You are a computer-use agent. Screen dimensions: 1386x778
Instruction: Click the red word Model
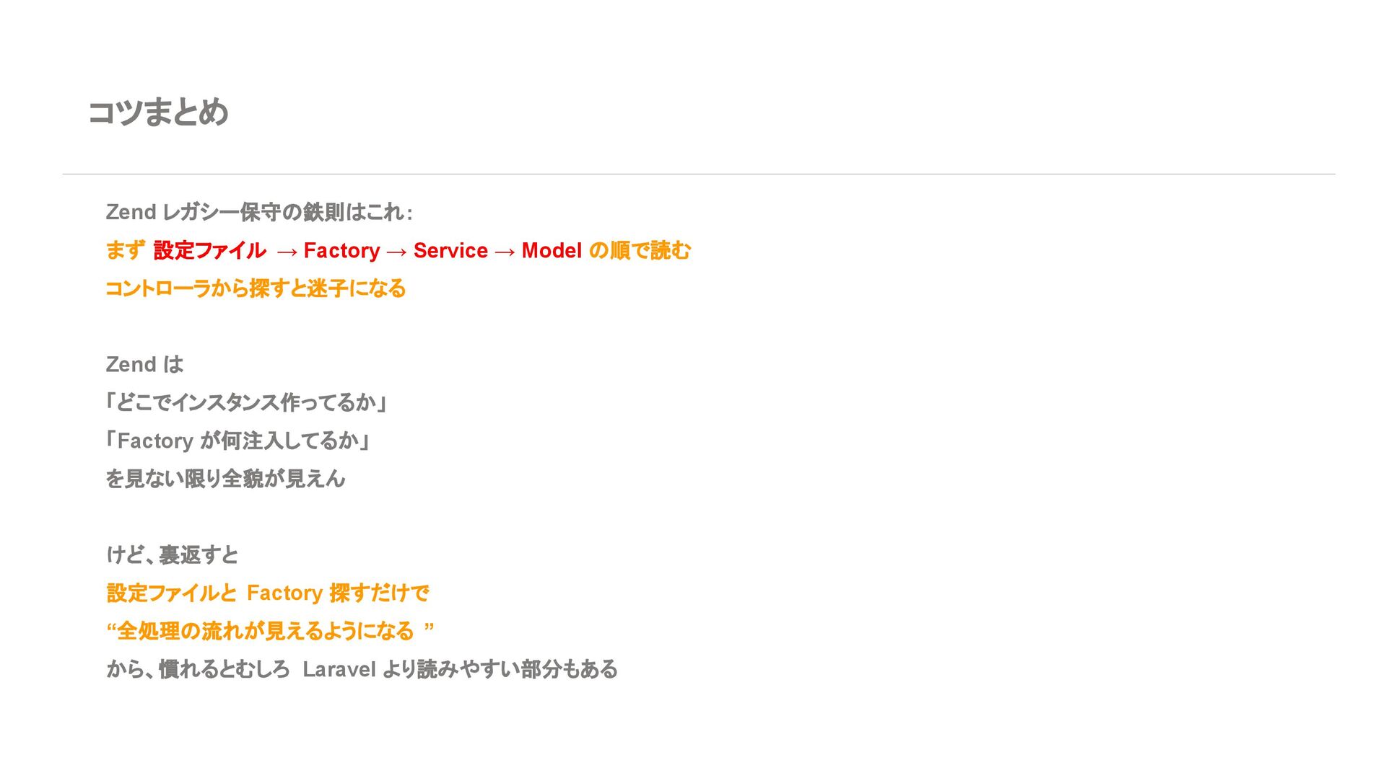pos(552,250)
